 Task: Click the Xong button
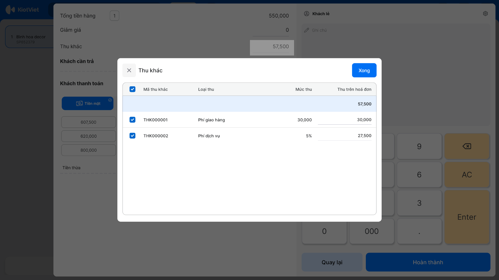364,70
